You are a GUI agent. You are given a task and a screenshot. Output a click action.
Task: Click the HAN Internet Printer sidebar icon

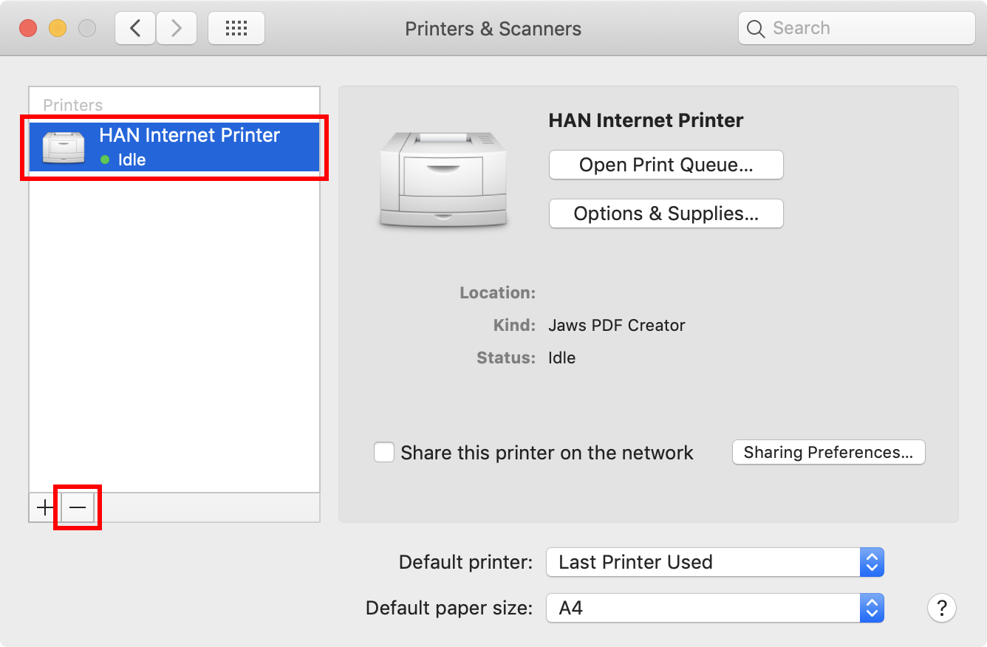[64, 146]
